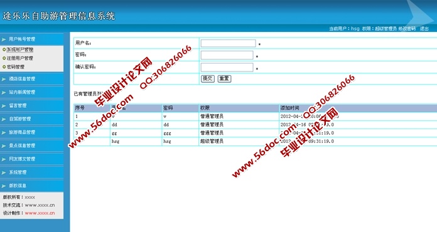Click the arrow icon beside 留言管理

(x=4, y=106)
